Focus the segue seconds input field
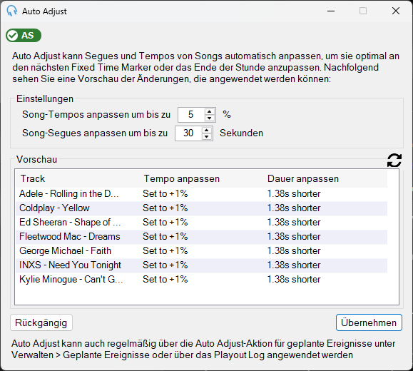 188,133
